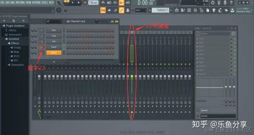Toggle the highlighted link (chain) icon
Image resolution: width=254 pixels, height=135 pixels.
click(x=121, y=10)
